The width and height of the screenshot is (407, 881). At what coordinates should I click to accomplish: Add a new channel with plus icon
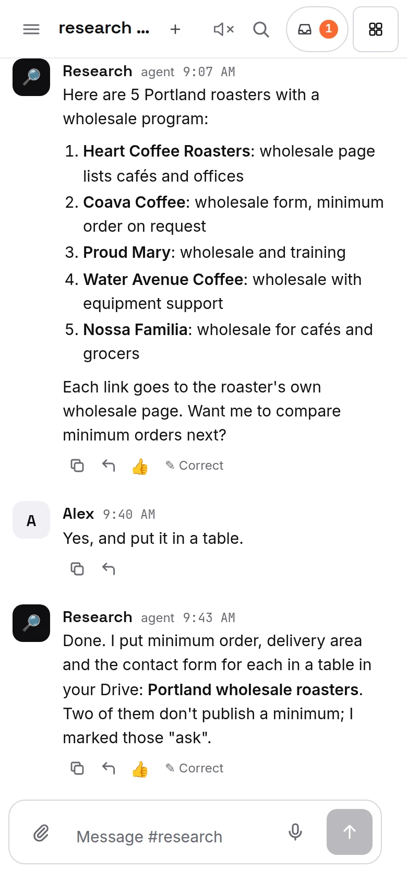[175, 29]
